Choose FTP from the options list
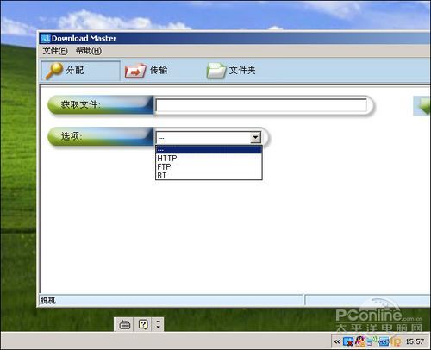 [x=209, y=166]
